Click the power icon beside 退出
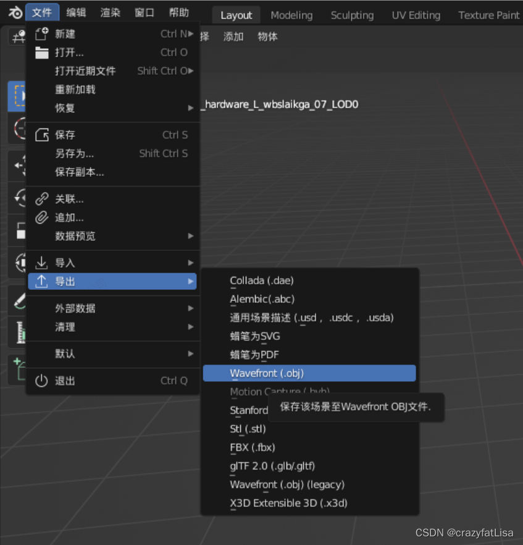523x545 pixels. 41,381
